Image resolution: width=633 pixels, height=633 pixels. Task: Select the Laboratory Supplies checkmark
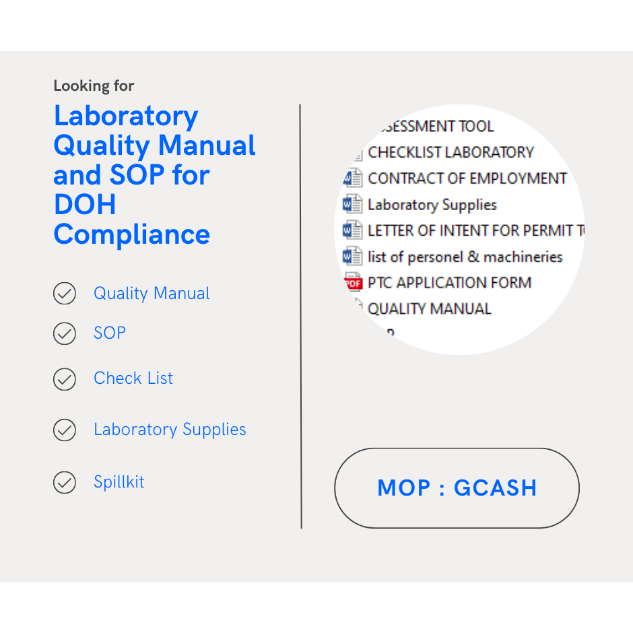[65, 430]
